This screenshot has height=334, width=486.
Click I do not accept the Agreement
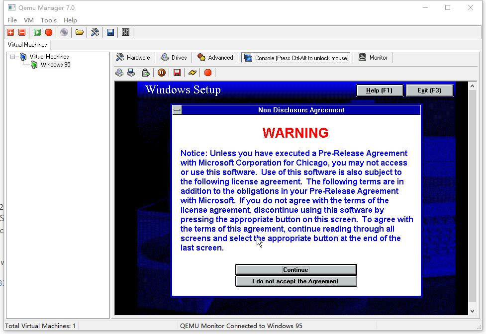296,281
